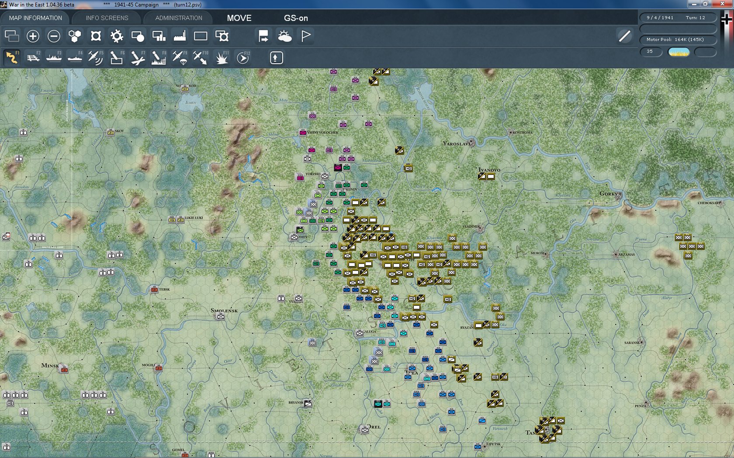The height and width of the screenshot is (458, 734).
Task: Click the rectangle-with-cog icon
Action: (x=222, y=36)
